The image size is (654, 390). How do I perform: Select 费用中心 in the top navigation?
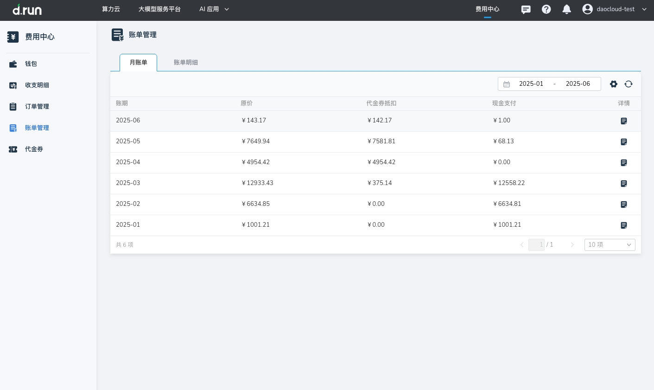click(488, 9)
